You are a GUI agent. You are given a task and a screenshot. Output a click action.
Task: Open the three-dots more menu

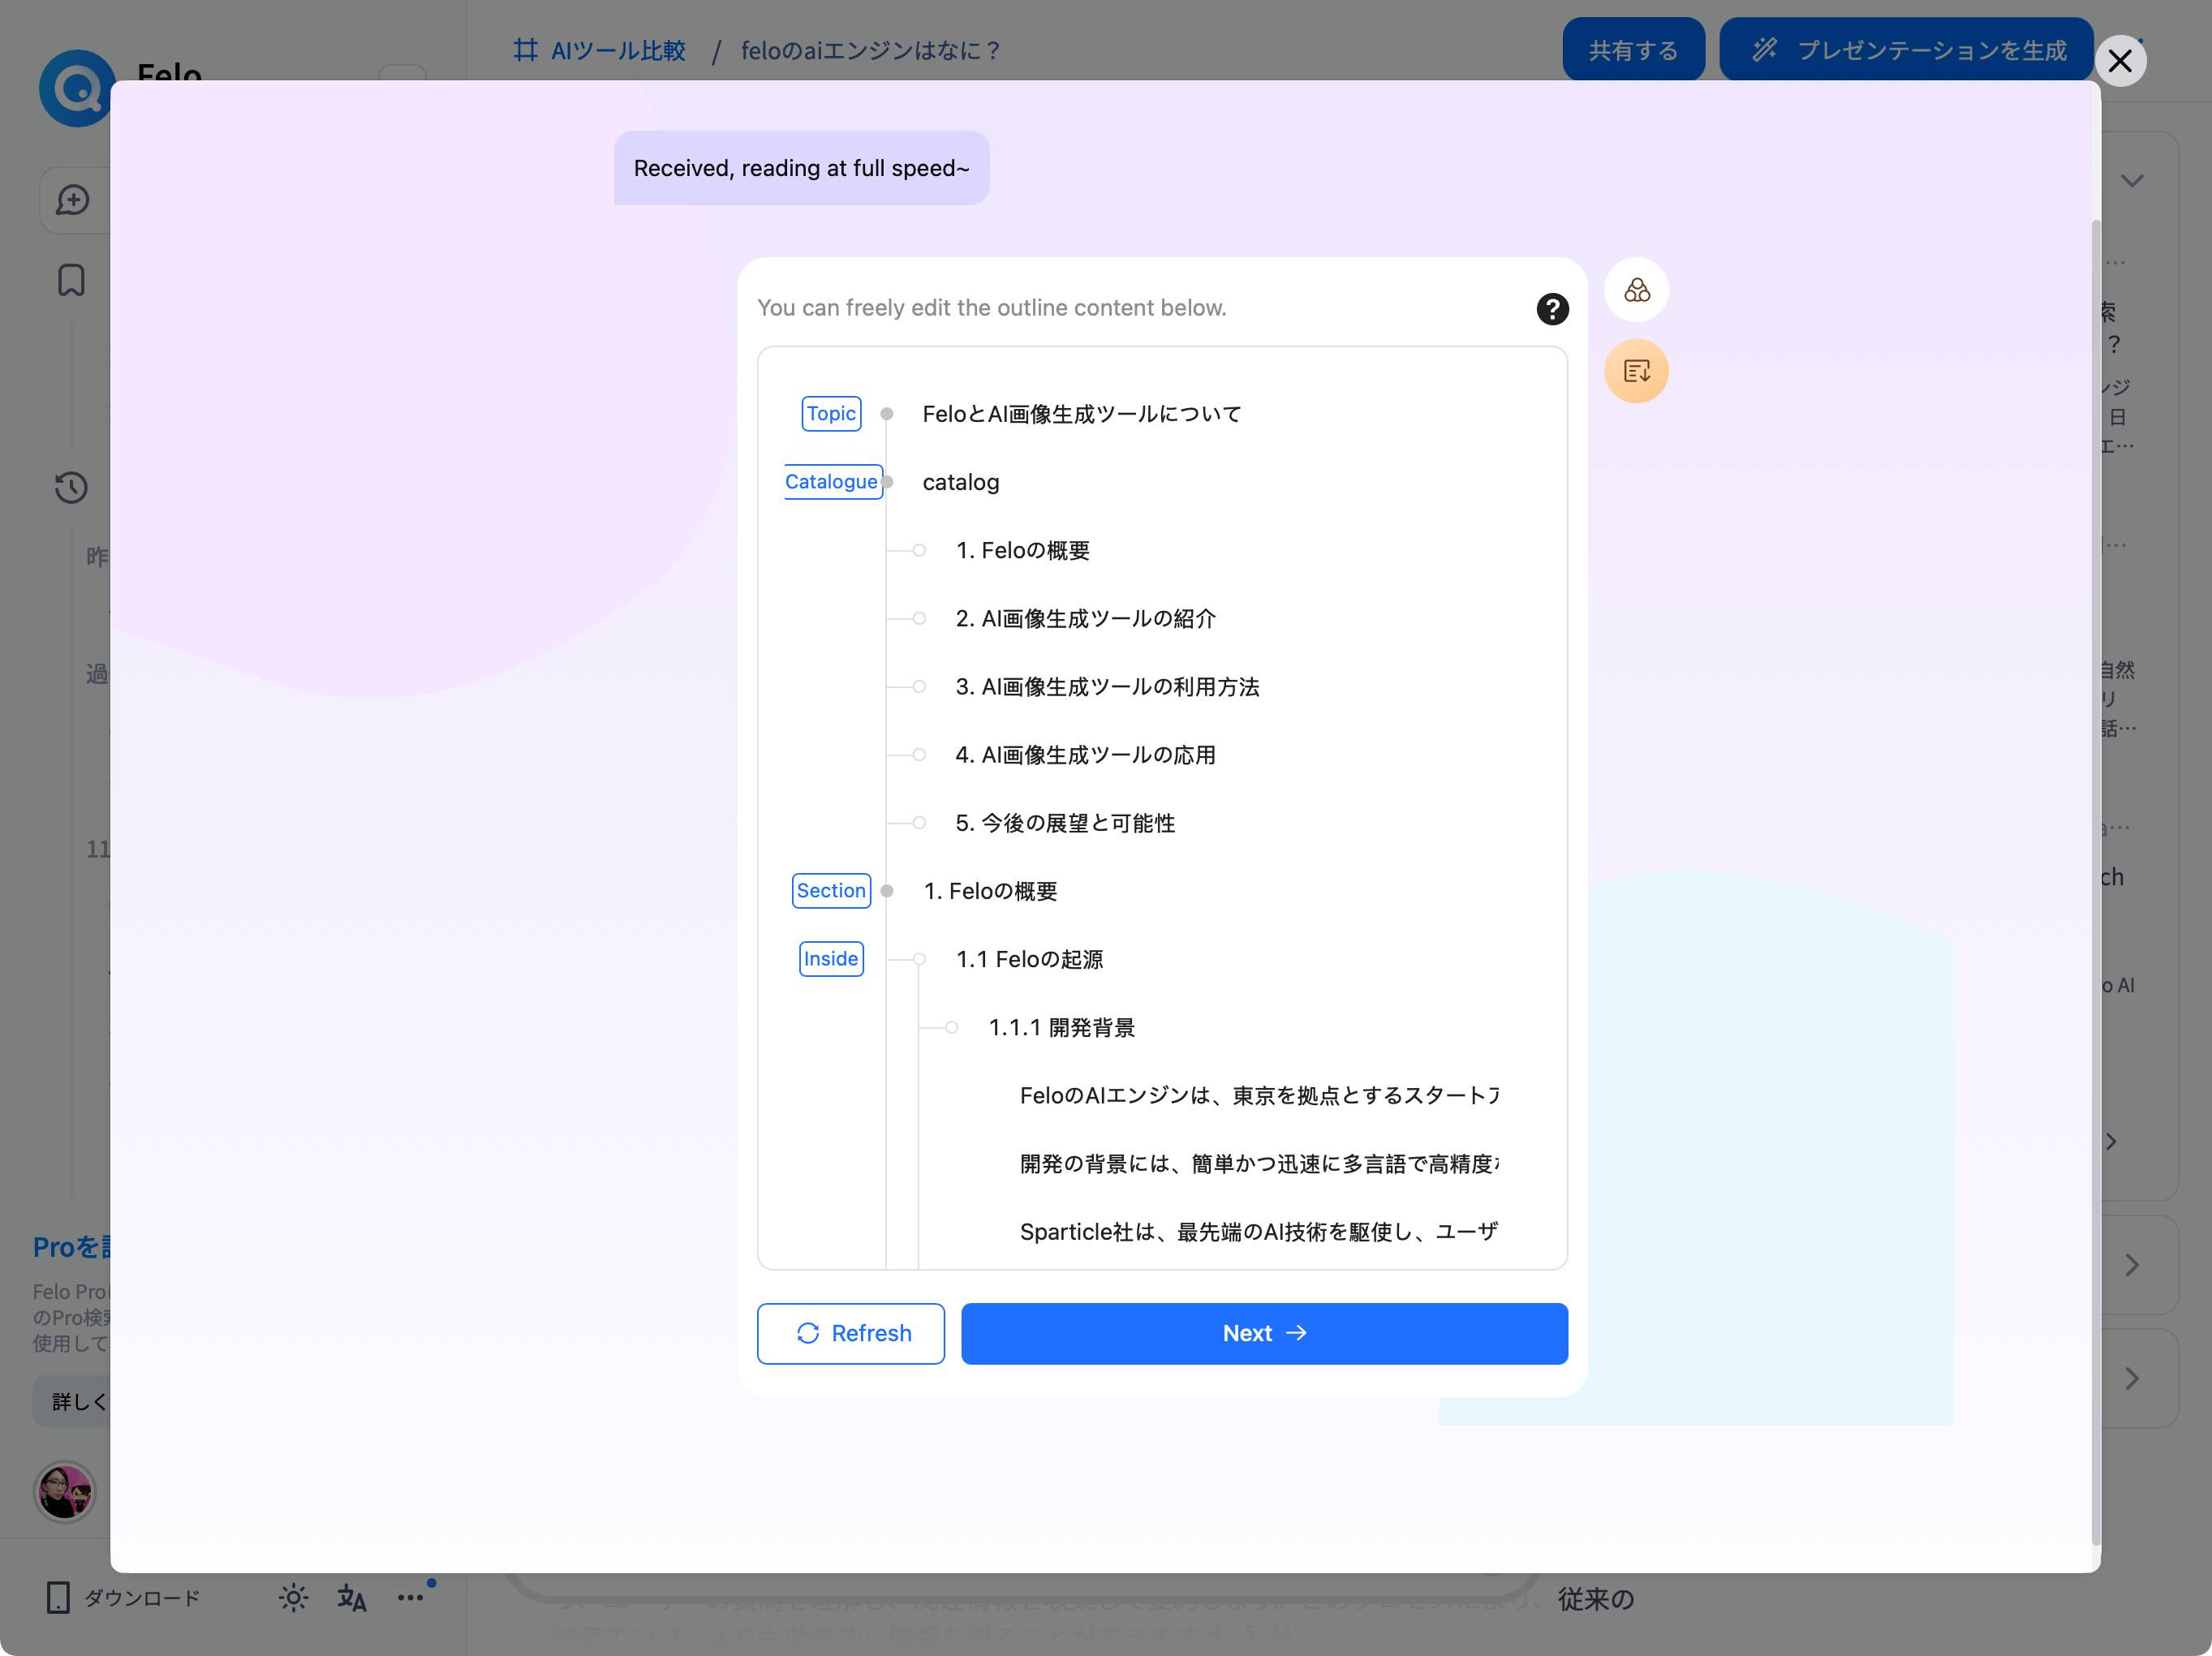point(411,1597)
